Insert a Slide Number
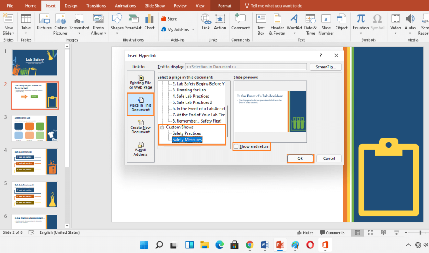Viewport: 429px width, 253px height. [326, 25]
